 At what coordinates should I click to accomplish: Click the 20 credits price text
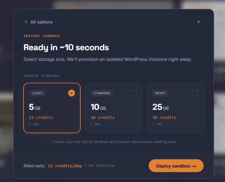(103, 118)
